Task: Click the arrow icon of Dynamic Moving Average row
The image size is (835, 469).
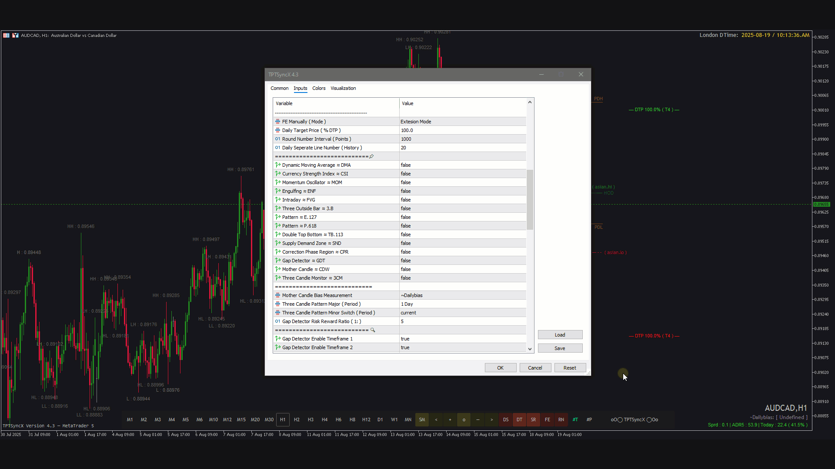Action: (277, 165)
